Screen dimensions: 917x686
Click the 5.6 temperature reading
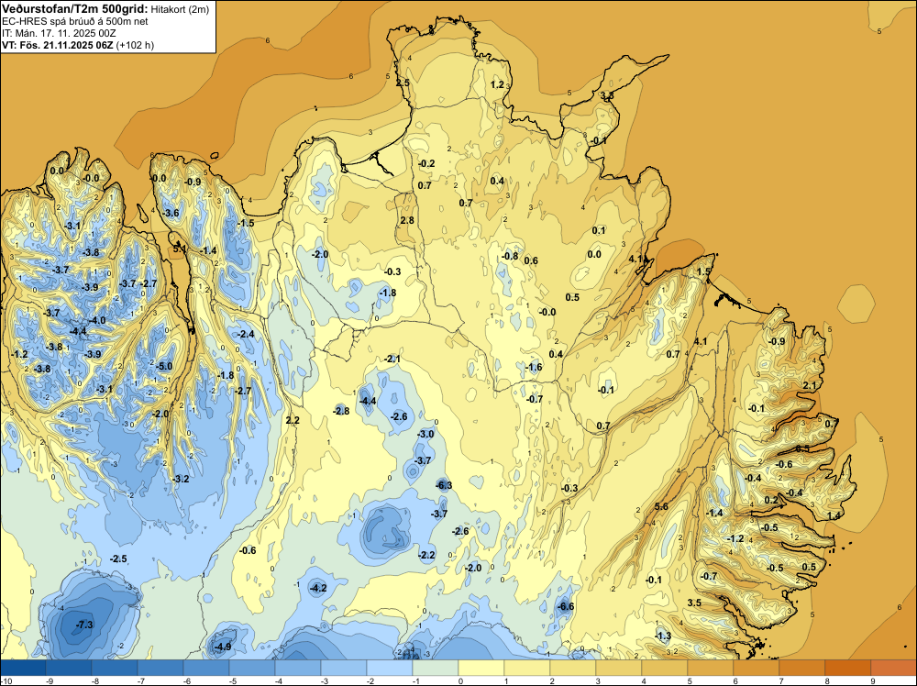click(661, 506)
